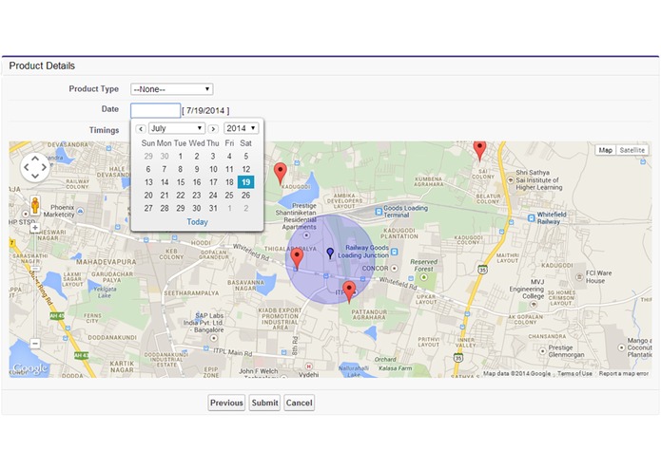
Task: Click the Previous button
Action: [226, 403]
